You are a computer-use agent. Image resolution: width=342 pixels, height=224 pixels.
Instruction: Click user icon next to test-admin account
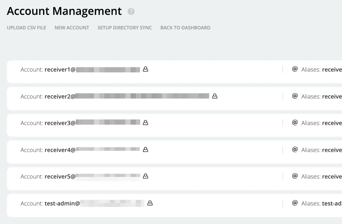150,203
